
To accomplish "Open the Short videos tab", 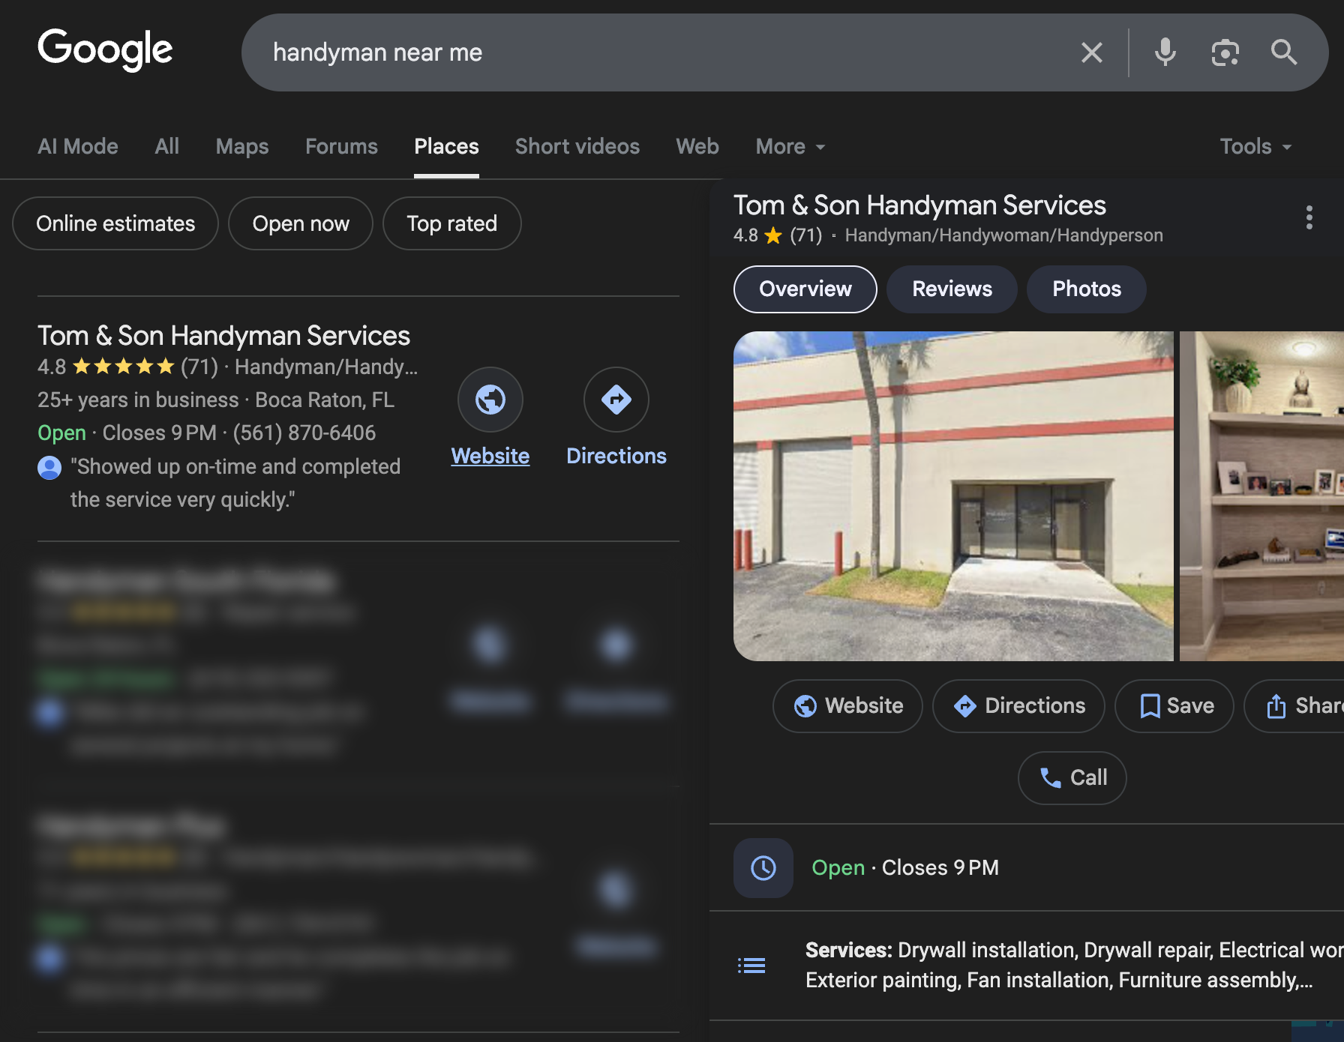I will click(x=577, y=146).
